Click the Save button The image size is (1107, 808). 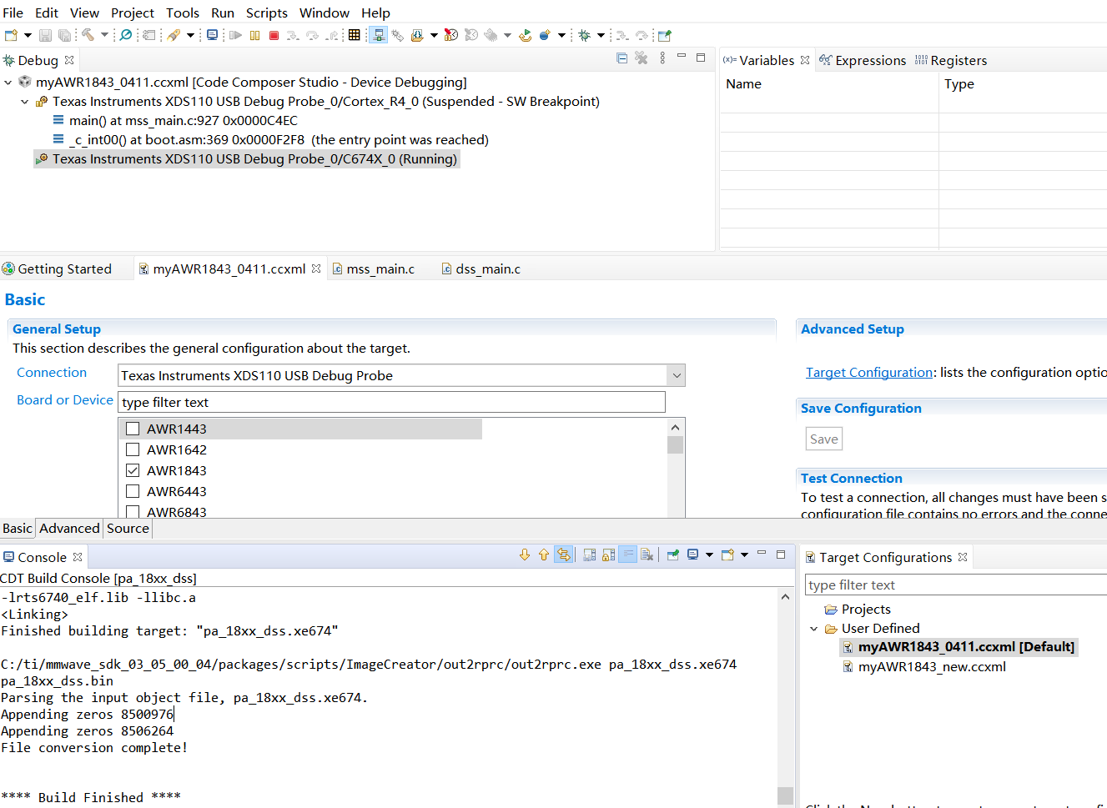tap(823, 439)
